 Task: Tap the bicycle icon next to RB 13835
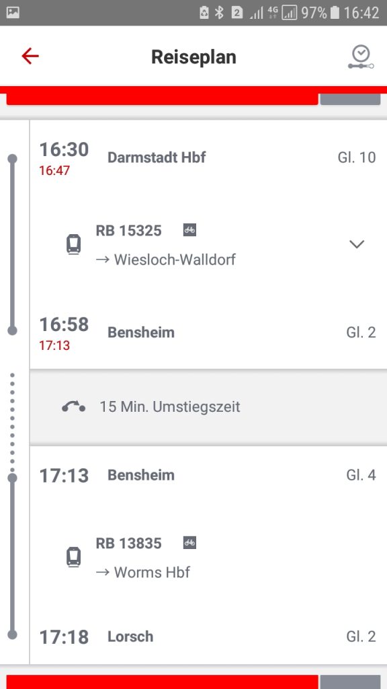(189, 543)
